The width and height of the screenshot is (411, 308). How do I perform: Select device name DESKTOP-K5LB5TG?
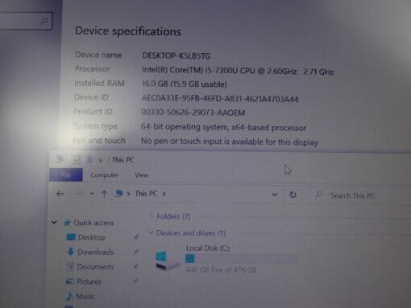click(x=176, y=55)
